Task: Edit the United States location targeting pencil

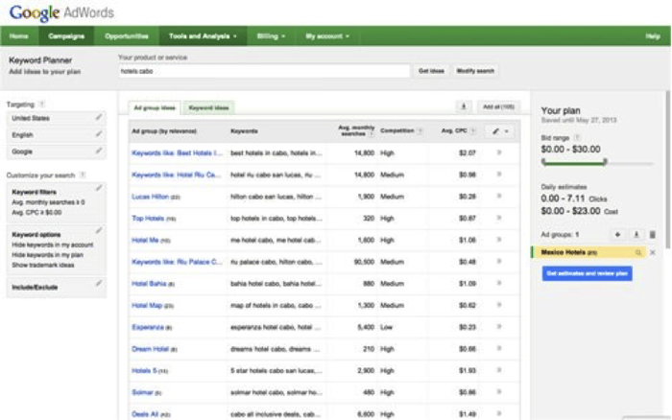Action: pos(99,117)
